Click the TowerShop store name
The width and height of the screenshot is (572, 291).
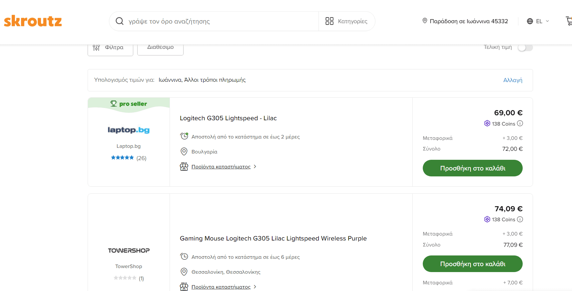coord(129,266)
